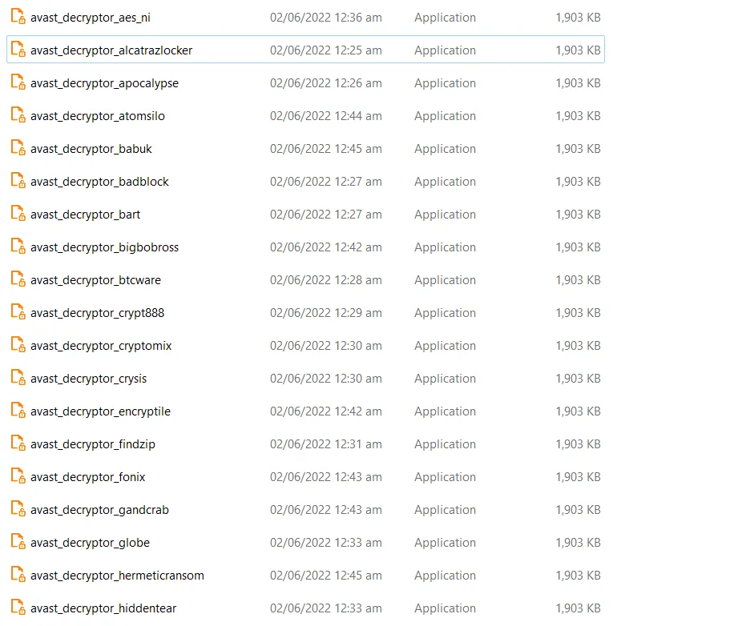
Task: Select file name avast_decryptor_hiddentear
Action: [x=103, y=608]
